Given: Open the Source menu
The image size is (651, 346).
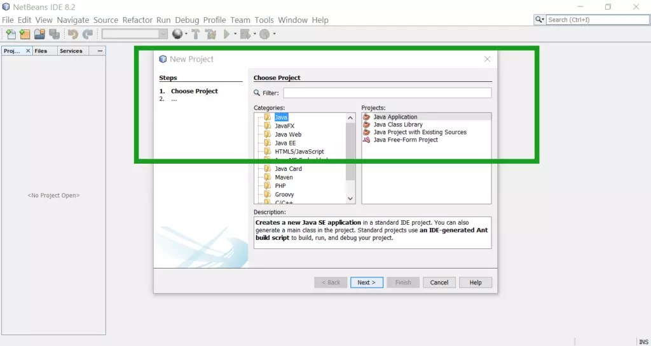Looking at the screenshot, I should tap(106, 20).
